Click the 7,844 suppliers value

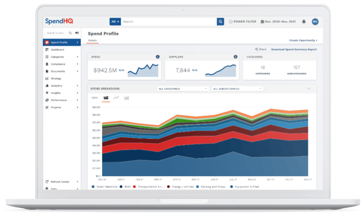click(x=183, y=70)
